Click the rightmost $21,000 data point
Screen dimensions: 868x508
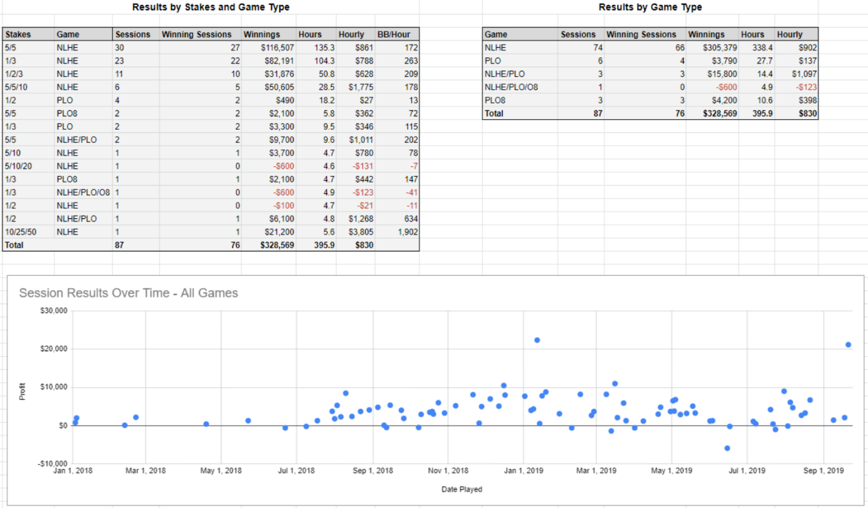coord(849,344)
